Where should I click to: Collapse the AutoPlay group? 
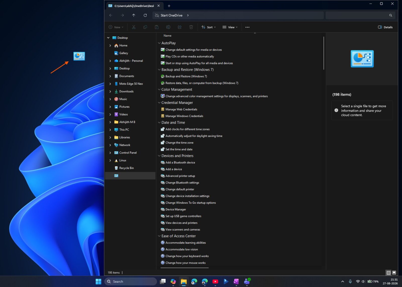[x=159, y=43]
